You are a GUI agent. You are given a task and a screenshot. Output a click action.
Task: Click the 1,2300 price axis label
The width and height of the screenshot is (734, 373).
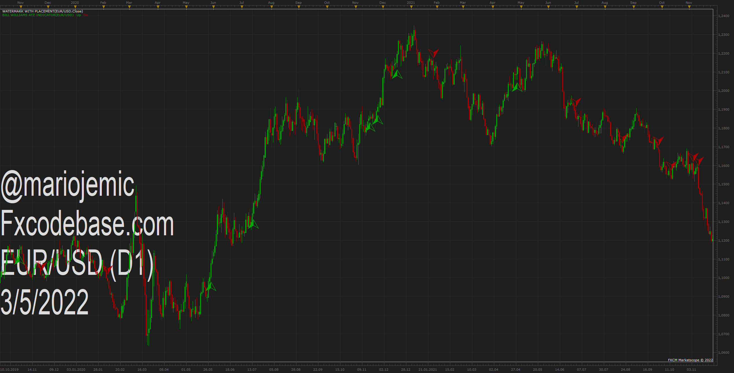click(x=724, y=35)
